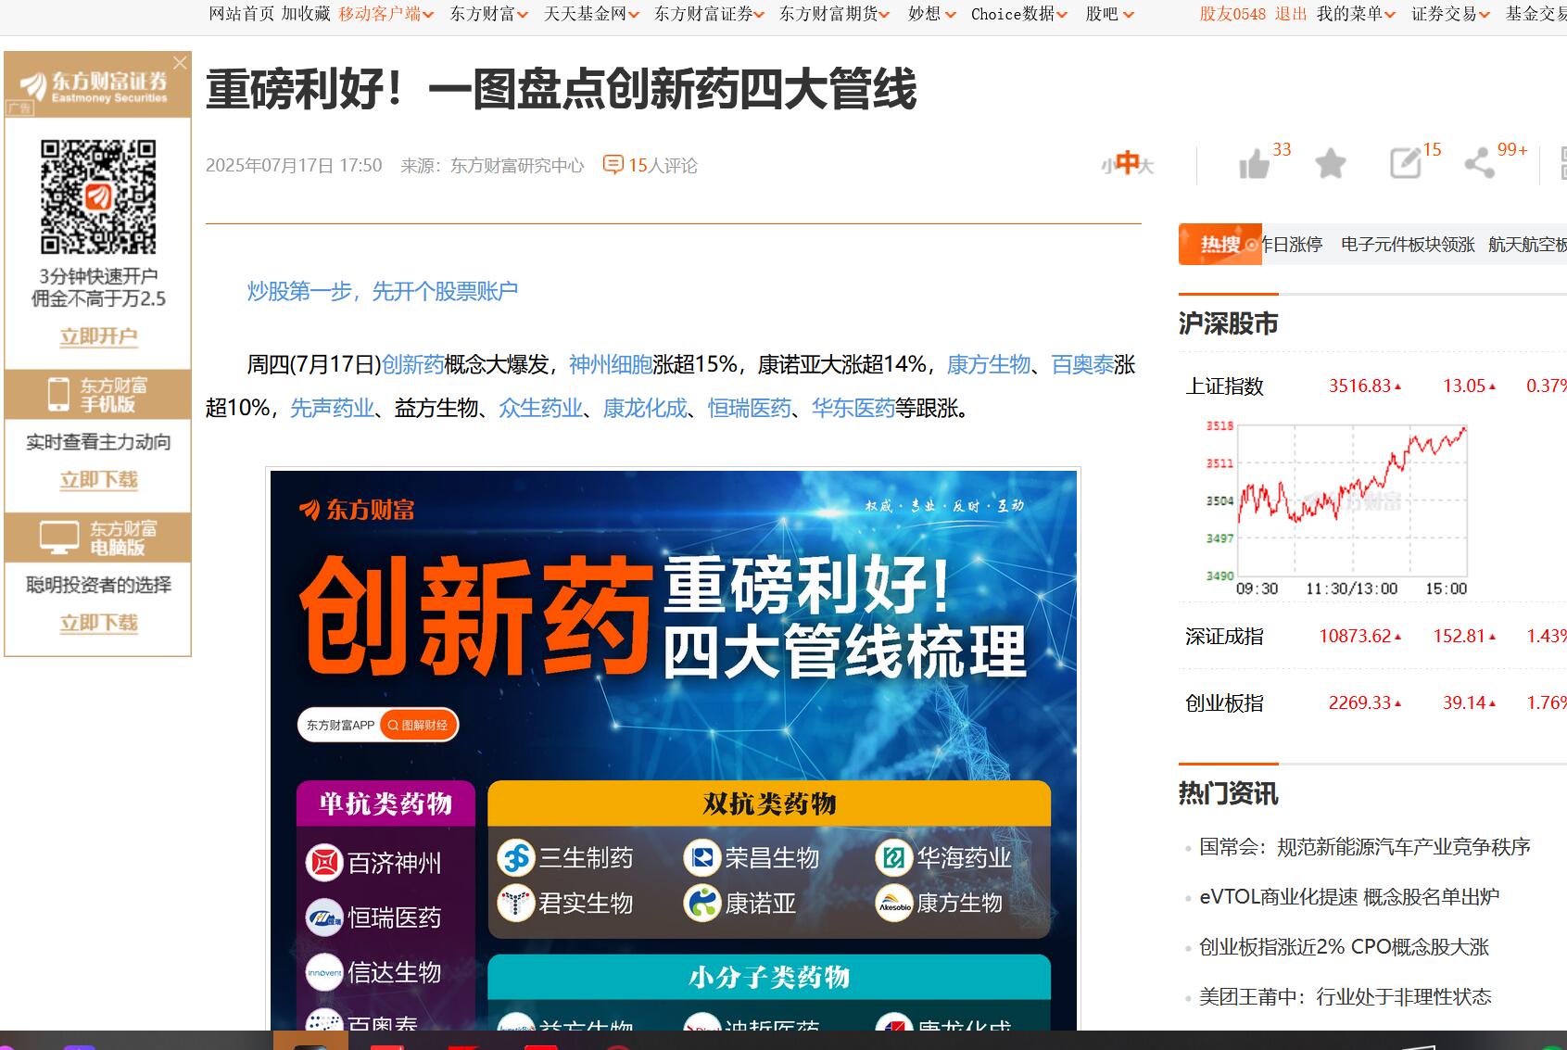The height and width of the screenshot is (1050, 1567).
Task: Click the star favorite icon
Action: click(1330, 164)
